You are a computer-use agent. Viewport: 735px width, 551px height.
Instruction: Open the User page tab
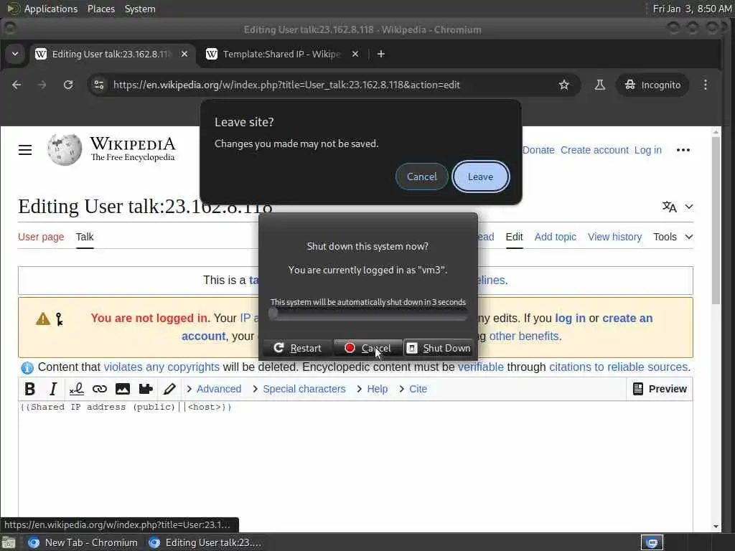click(x=41, y=237)
